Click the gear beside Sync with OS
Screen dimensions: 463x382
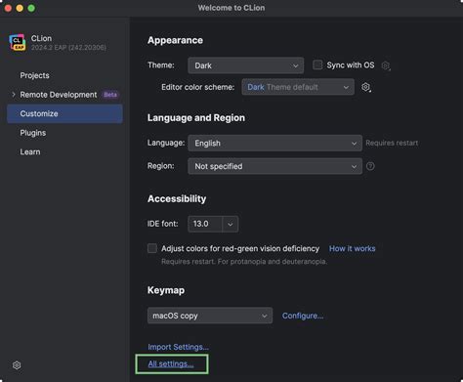coord(386,65)
